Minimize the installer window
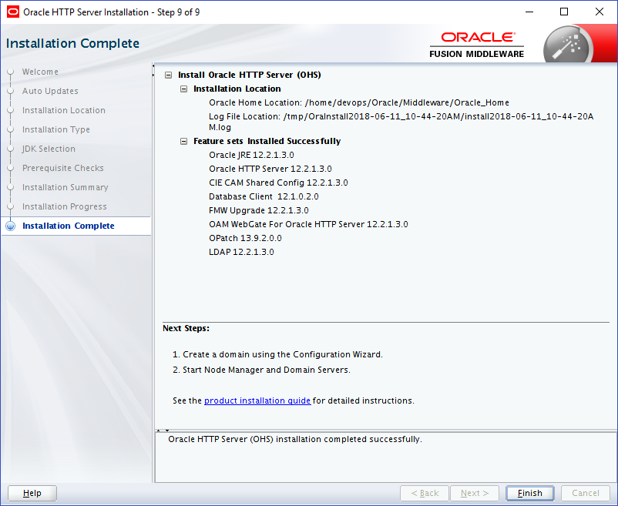This screenshot has width=618, height=506. point(529,12)
